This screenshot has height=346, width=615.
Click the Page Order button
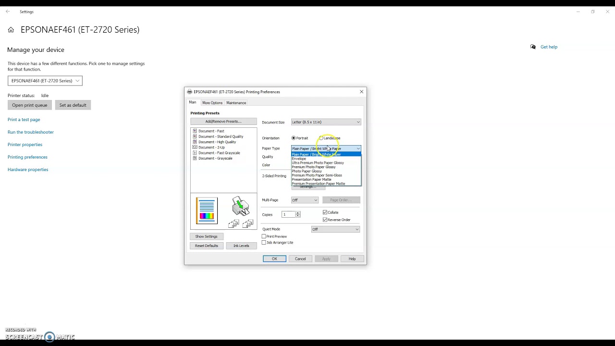(341, 200)
